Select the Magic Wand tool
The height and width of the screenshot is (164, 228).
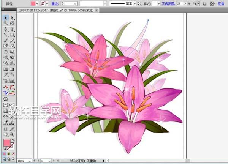click(x=6, y=23)
